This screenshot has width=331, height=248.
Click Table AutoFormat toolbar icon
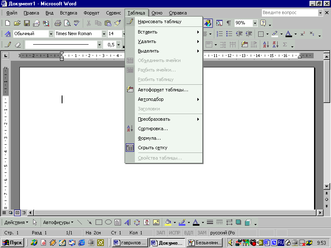[x=245, y=45]
